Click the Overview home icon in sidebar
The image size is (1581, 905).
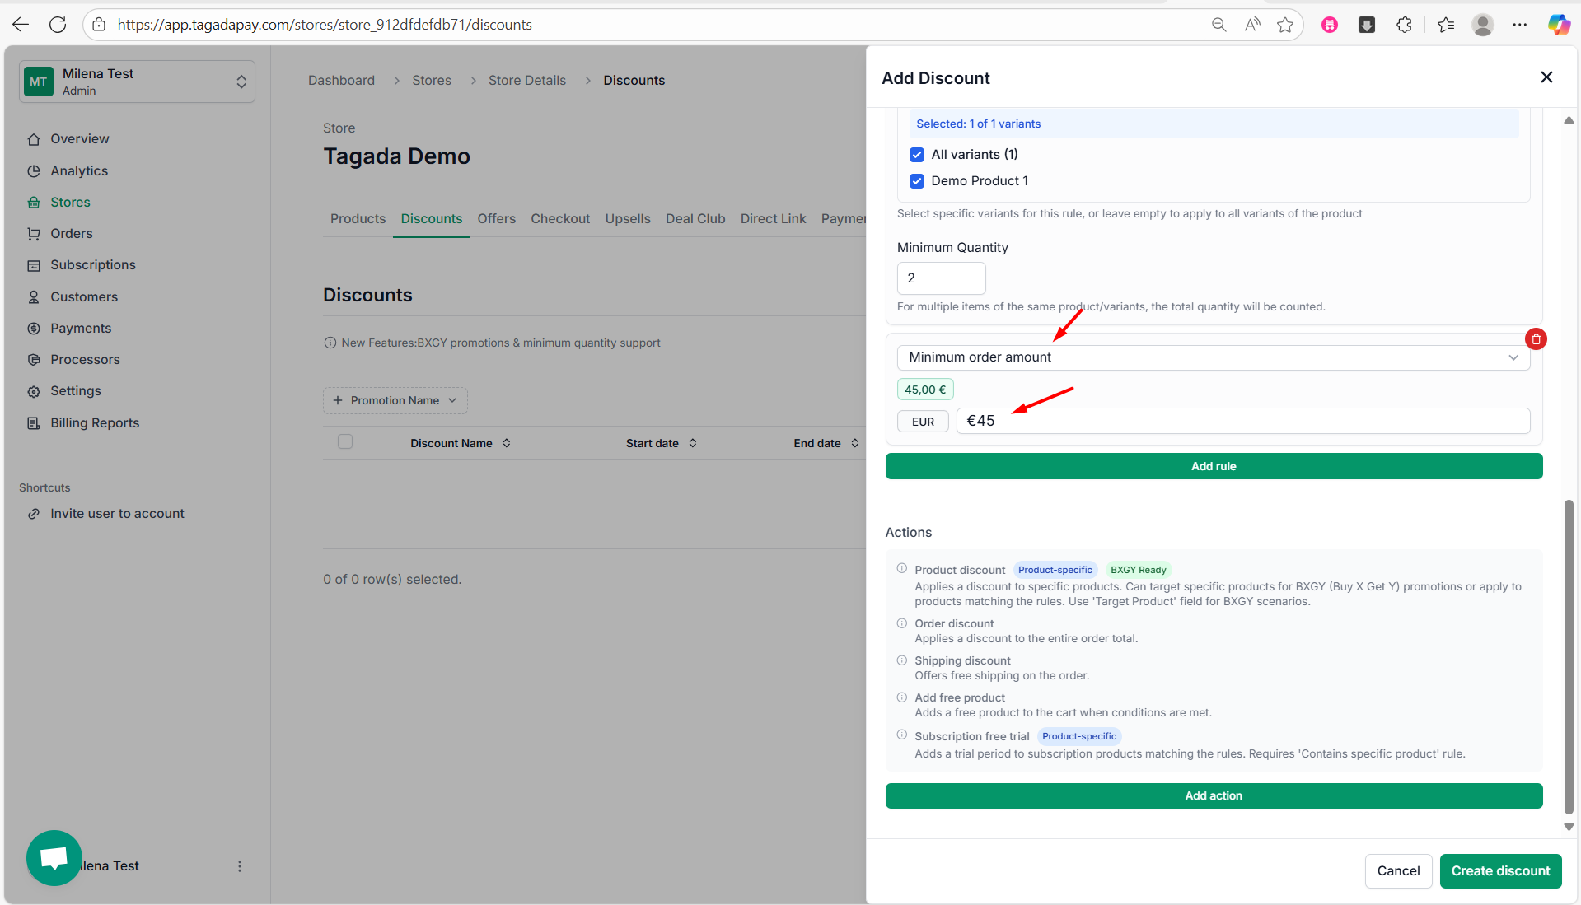tap(34, 139)
